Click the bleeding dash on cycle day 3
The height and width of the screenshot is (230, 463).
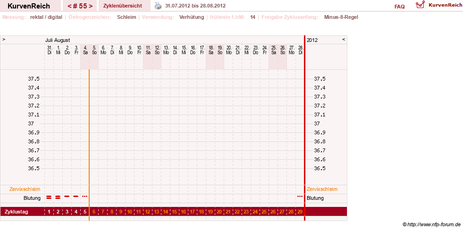(x=67, y=196)
